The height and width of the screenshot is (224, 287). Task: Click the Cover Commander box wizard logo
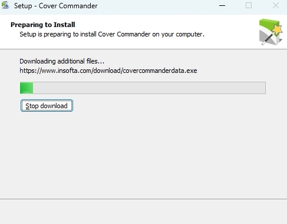point(270,32)
